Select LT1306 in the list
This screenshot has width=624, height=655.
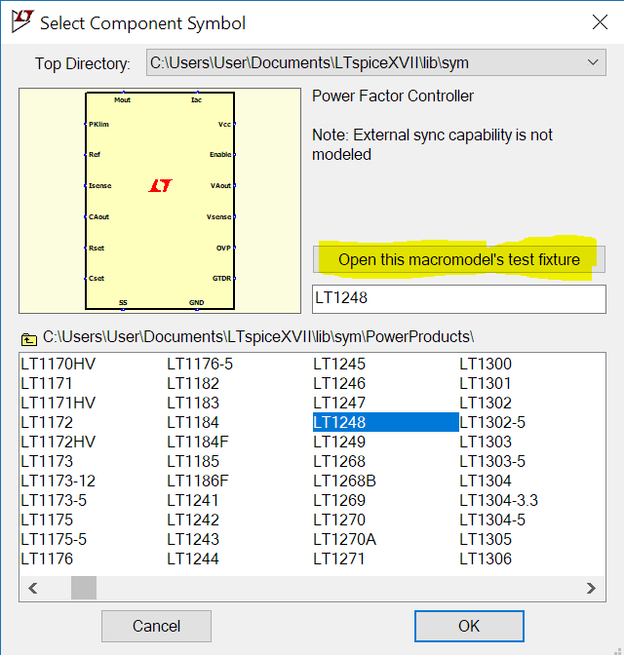pos(486,559)
